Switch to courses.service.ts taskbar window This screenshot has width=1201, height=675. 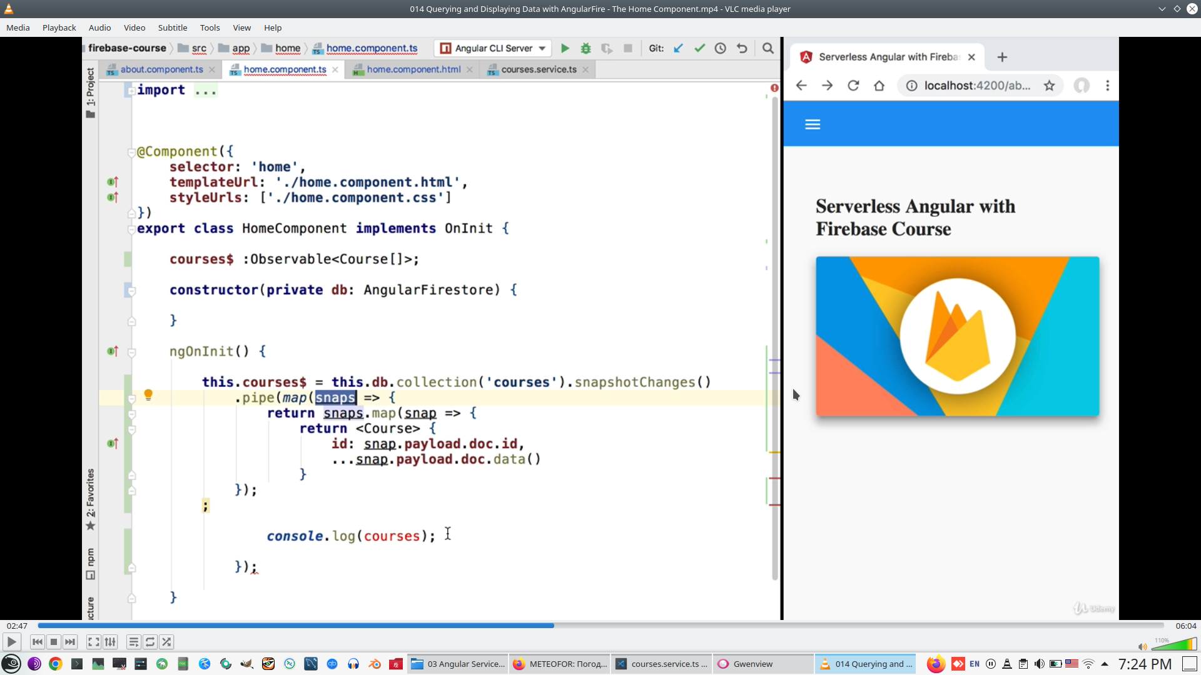pyautogui.click(x=662, y=664)
